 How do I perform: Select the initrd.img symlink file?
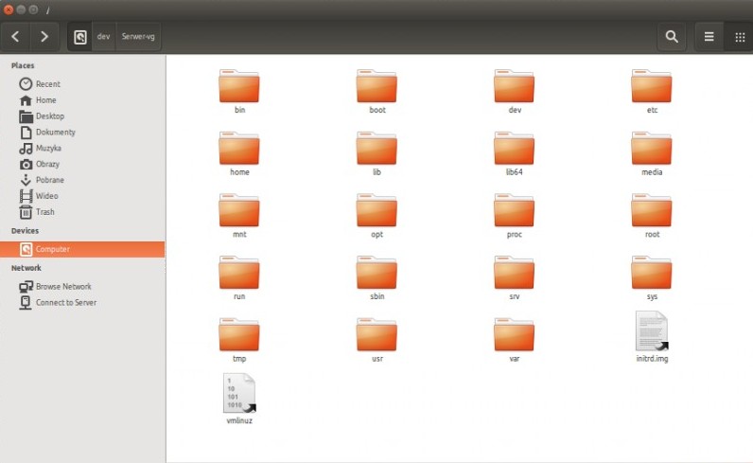point(652,331)
